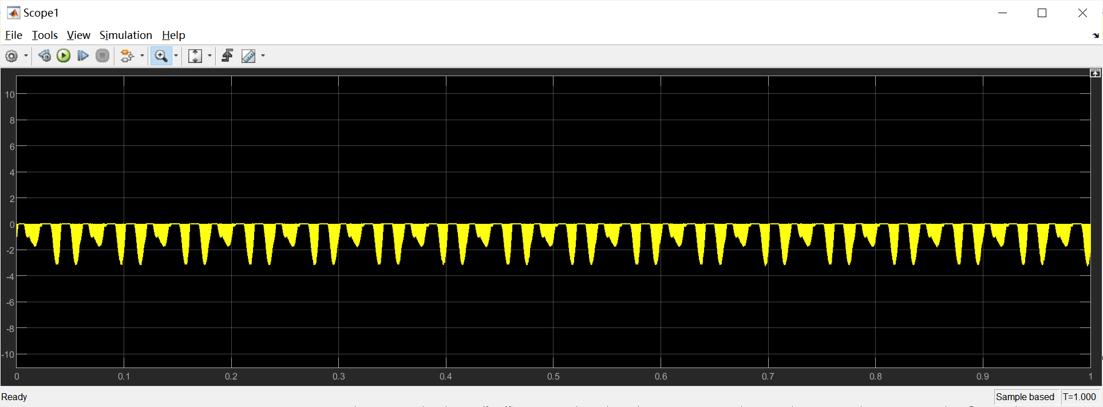1103x407 pixels.
Task: Click the 0.9 x-axis tick label
Action: click(983, 376)
